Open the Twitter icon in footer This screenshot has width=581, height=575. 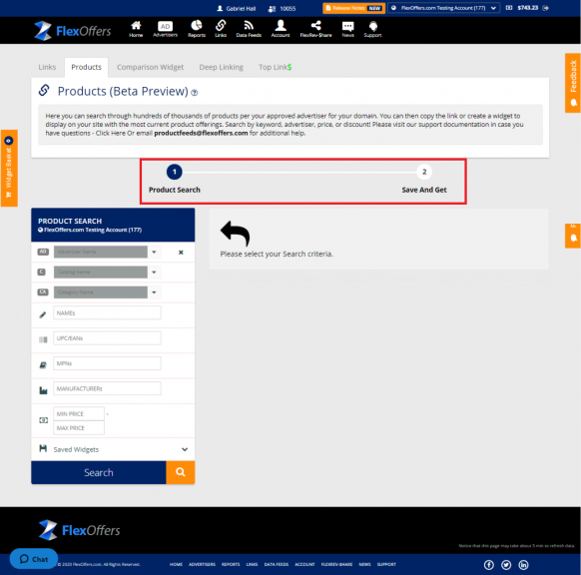[506, 565]
